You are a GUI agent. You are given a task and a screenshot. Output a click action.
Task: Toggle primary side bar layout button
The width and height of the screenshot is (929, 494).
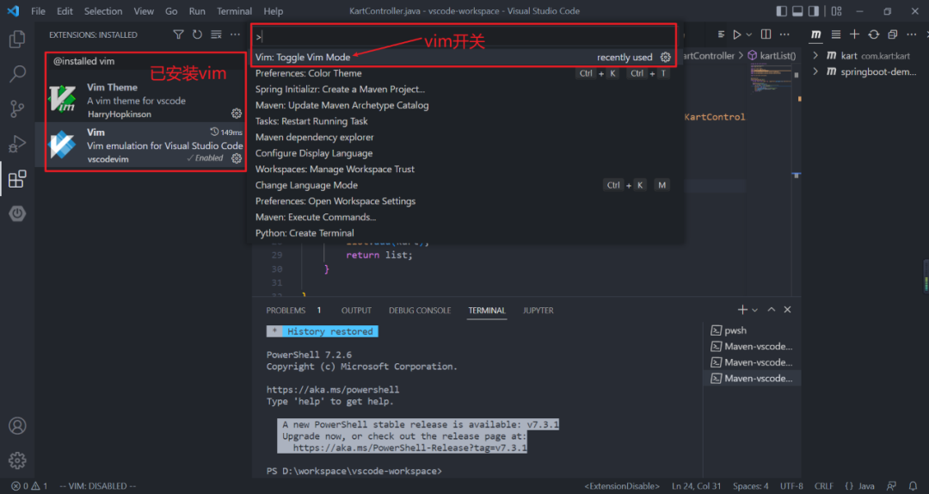781,10
